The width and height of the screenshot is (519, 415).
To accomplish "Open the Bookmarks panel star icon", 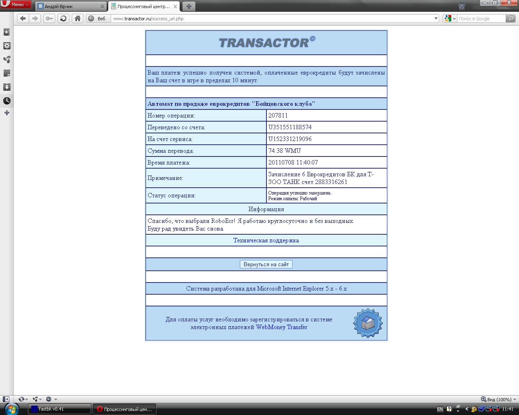I will (x=7, y=32).
